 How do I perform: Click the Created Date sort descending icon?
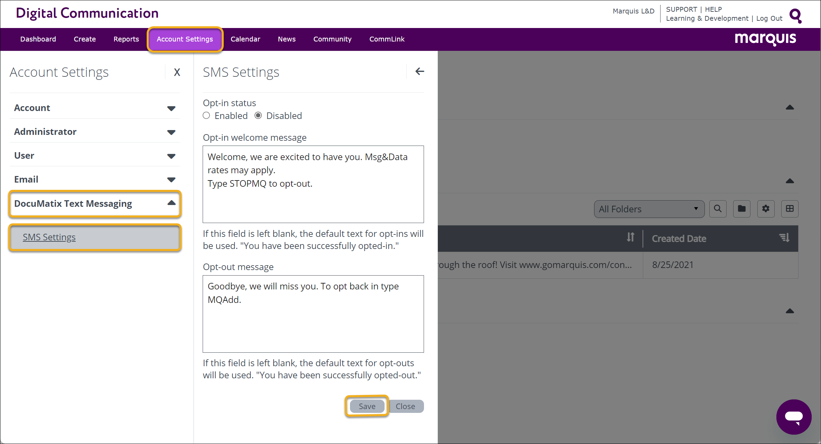coord(784,238)
